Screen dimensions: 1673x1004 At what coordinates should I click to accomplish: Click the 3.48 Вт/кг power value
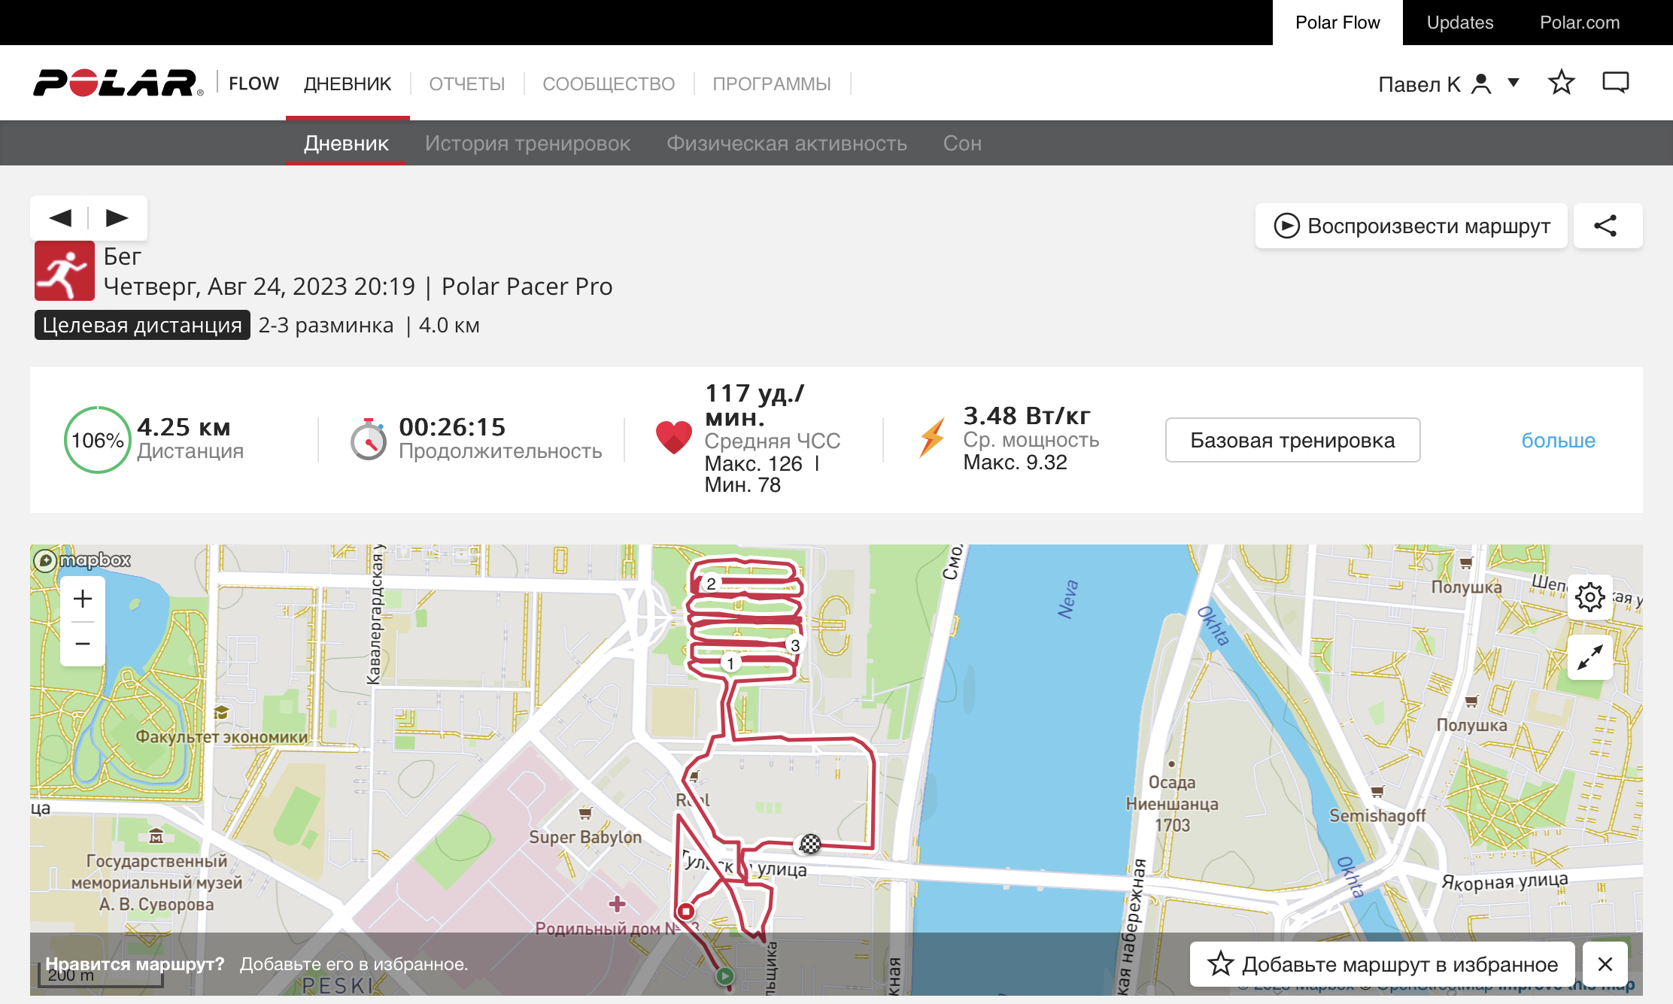1027,415
